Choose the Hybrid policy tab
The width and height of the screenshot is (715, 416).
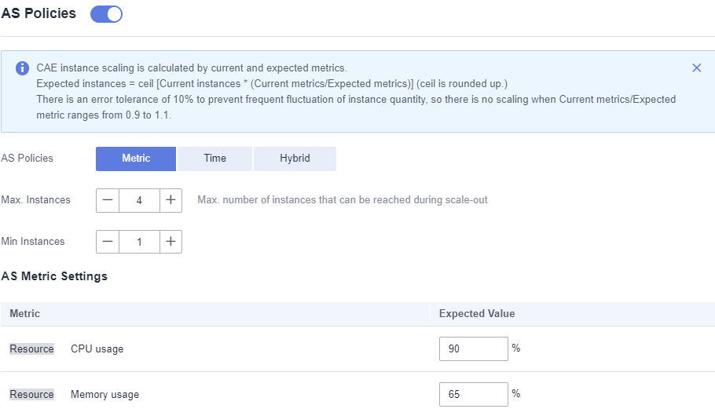295,159
